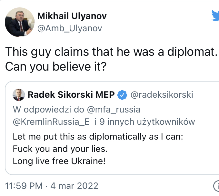The width and height of the screenshot is (219, 196).
Task: Open the @mfa_russia mention
Action: [114, 110]
